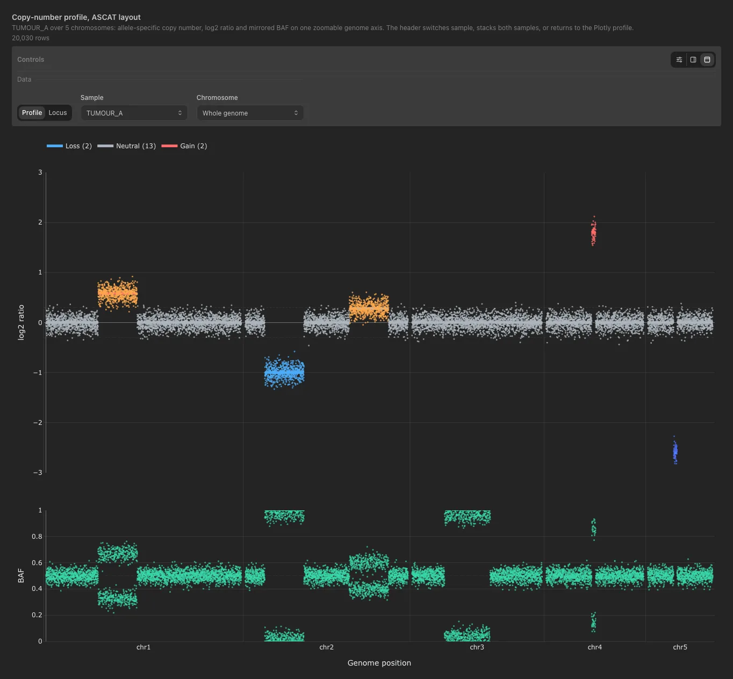This screenshot has width=733, height=679.
Task: Select the Profile view tab
Action: click(32, 113)
